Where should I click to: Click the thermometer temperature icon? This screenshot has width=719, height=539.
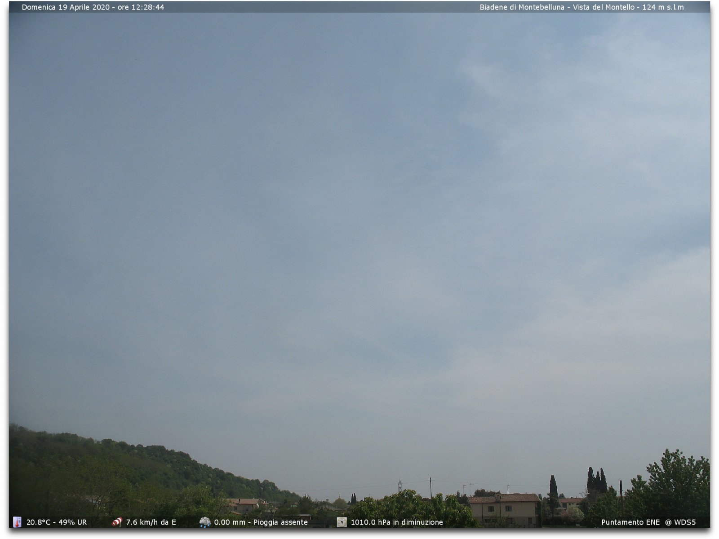click(17, 522)
